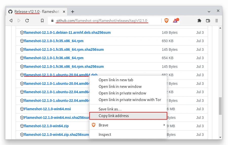Image resolution: width=228 pixels, height=145 pixels.
Task: Select Open link in private window with Tor
Action: pyautogui.click(x=130, y=100)
